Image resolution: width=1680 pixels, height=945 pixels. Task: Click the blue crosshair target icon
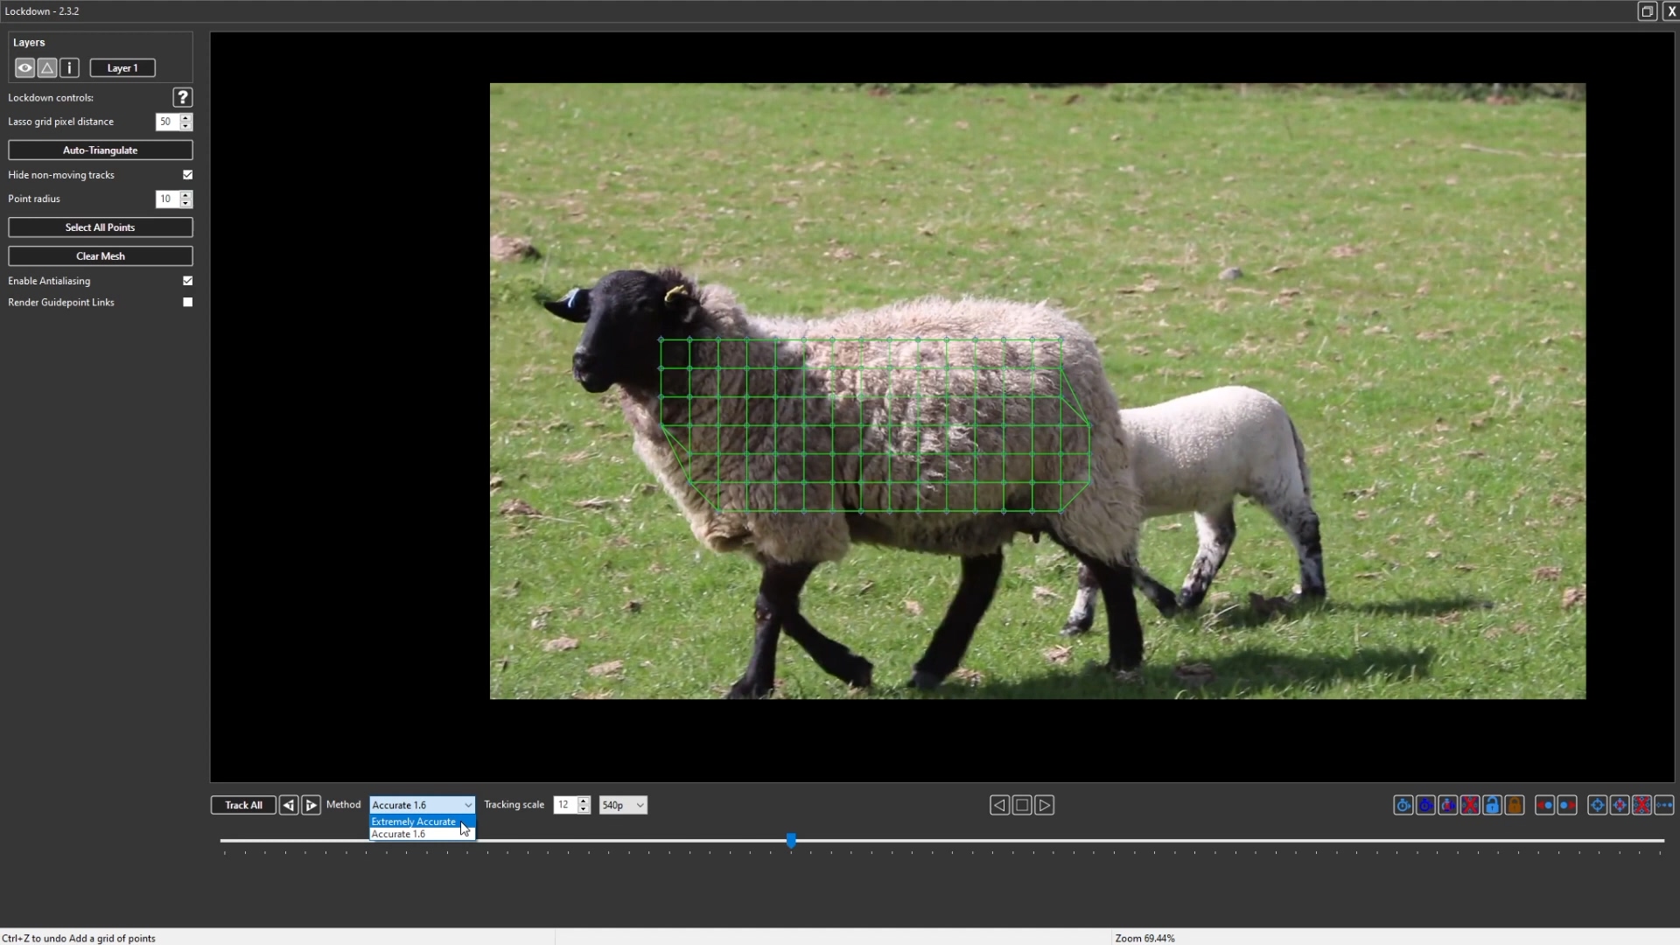[x=1597, y=805]
